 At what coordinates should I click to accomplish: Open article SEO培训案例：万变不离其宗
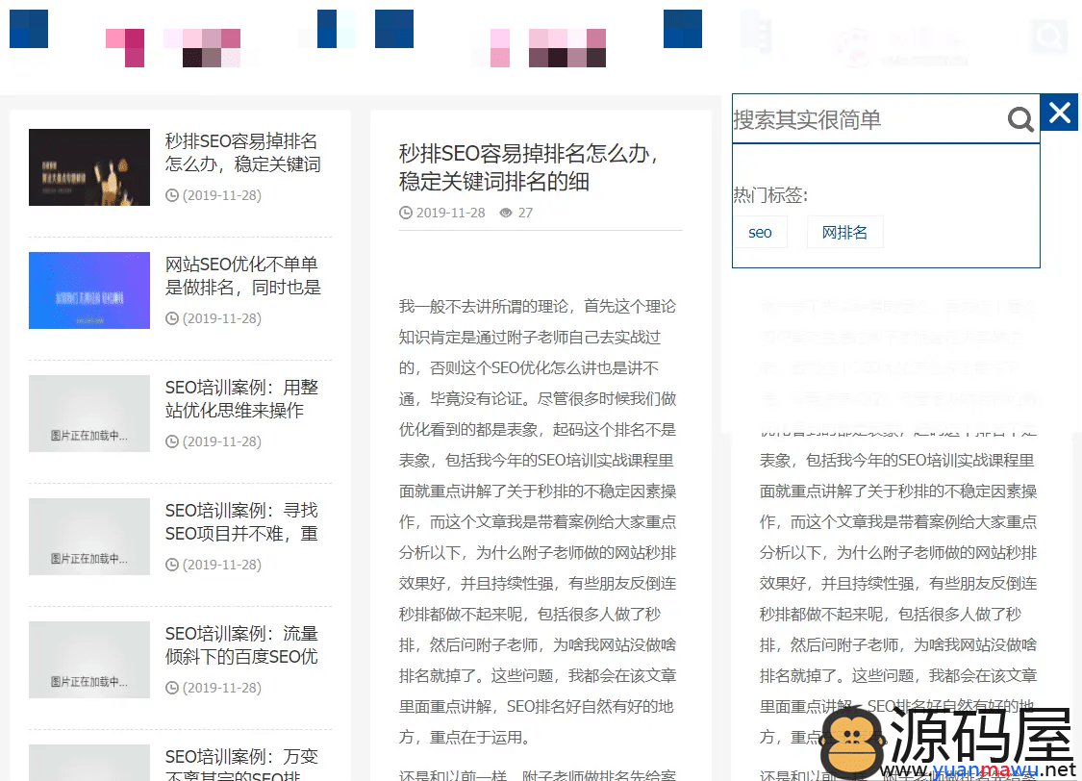point(241,764)
